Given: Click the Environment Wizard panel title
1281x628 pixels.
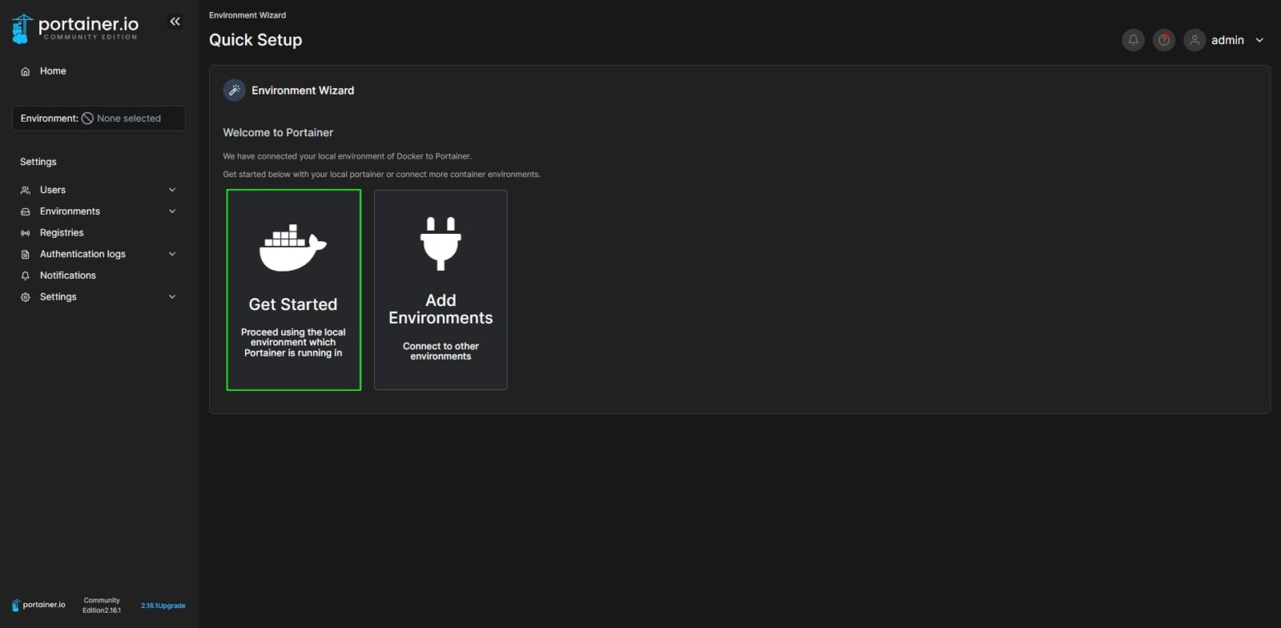Looking at the screenshot, I should (x=303, y=91).
